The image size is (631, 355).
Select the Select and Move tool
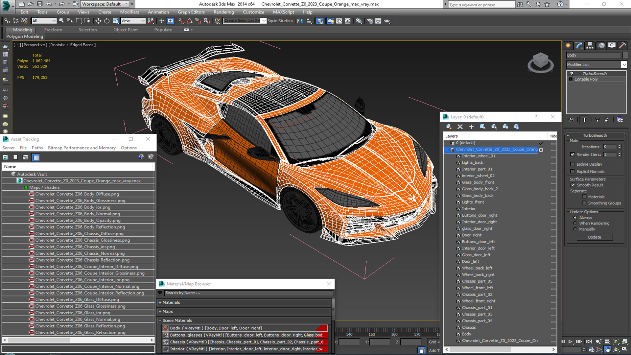pyautogui.click(x=98, y=21)
